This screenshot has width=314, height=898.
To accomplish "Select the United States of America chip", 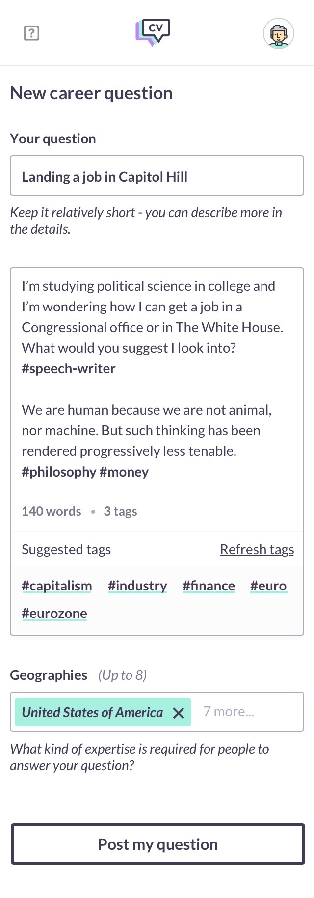I will click(x=92, y=712).
